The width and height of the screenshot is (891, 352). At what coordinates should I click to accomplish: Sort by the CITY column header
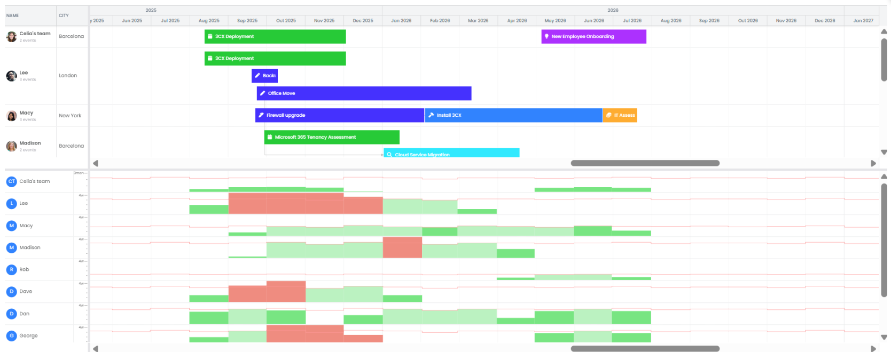click(x=72, y=15)
